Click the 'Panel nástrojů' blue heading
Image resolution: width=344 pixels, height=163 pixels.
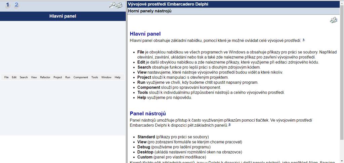click(148, 113)
